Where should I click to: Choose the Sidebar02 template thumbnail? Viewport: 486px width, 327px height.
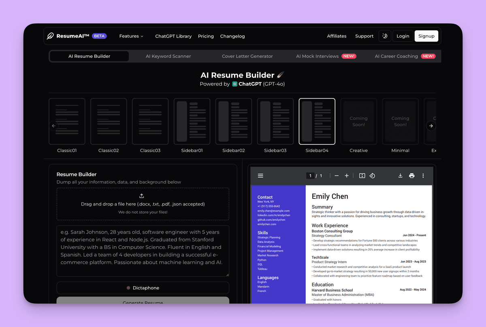point(234,121)
